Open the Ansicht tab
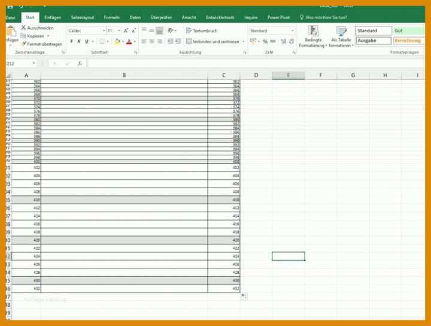The image size is (431, 326). [189, 17]
